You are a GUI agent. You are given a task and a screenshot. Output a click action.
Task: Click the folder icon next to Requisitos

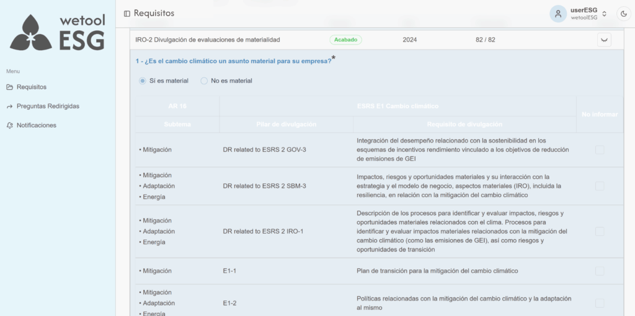[x=10, y=87]
